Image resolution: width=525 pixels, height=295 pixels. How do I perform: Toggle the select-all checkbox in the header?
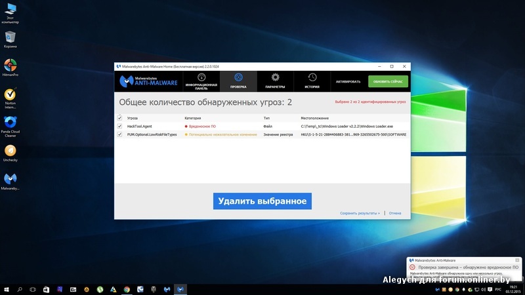point(119,118)
